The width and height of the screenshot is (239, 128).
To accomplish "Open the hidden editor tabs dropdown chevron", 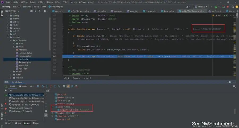I will pos(234,11).
